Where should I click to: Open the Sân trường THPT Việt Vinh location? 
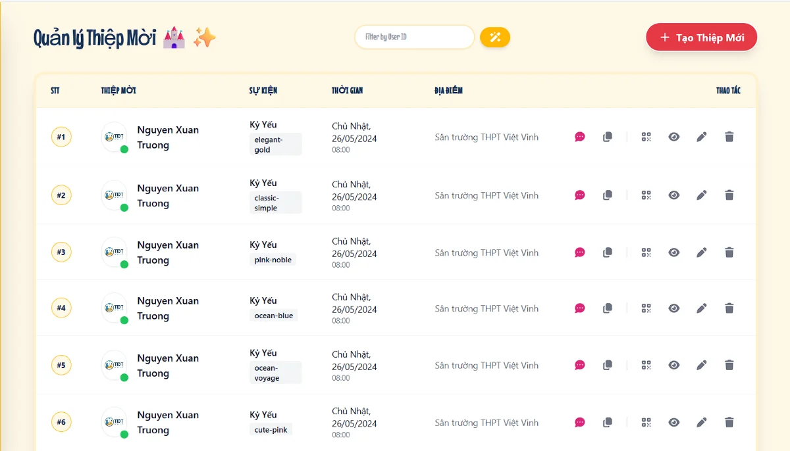(487, 137)
